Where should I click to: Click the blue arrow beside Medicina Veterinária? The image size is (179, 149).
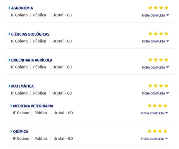tap(11, 106)
